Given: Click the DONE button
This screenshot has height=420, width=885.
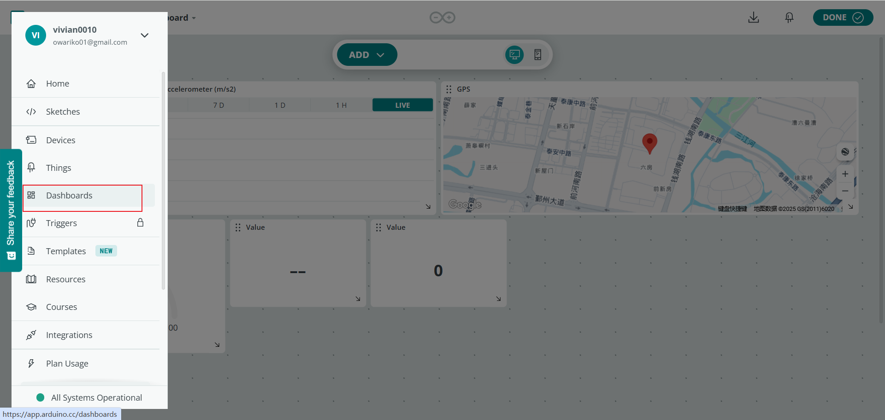Looking at the screenshot, I should click(x=843, y=17).
